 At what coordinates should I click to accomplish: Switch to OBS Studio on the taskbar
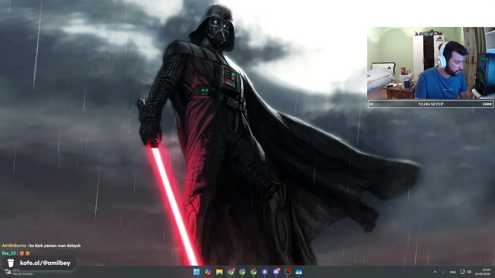(287, 272)
